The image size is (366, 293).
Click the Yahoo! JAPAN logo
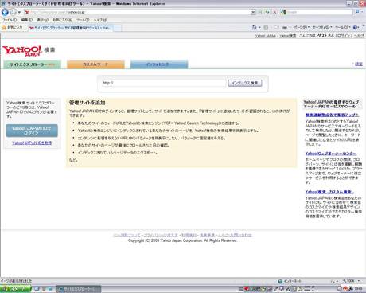pos(22,51)
